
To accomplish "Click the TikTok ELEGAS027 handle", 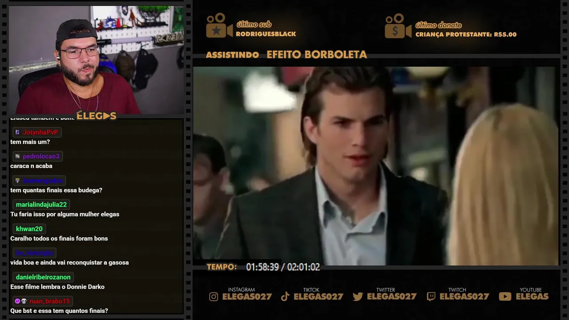I will coord(318,297).
